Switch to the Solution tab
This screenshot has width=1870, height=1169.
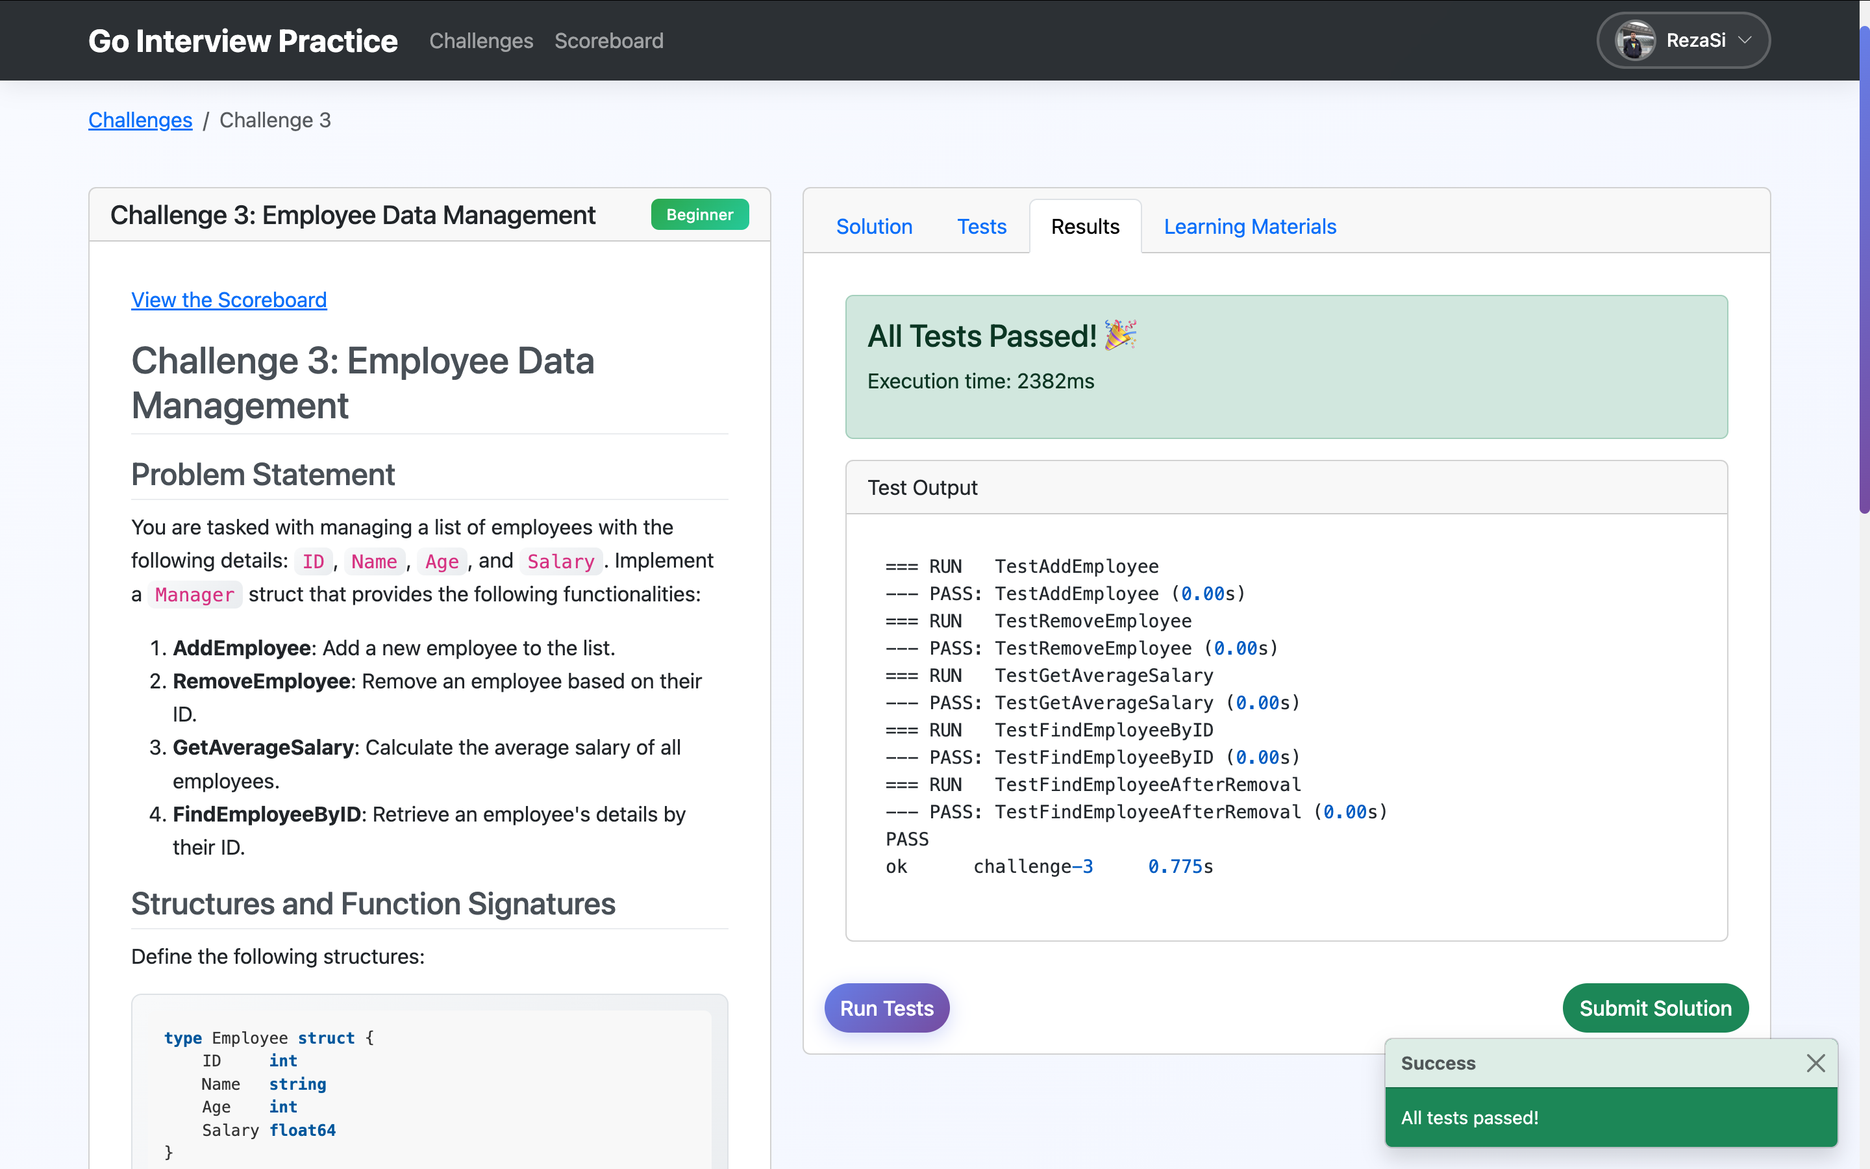coord(873,226)
